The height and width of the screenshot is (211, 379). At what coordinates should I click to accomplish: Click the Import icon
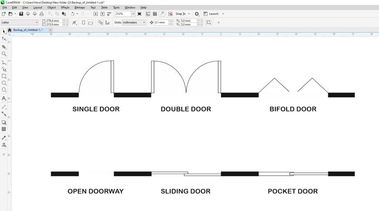[x=95, y=14]
